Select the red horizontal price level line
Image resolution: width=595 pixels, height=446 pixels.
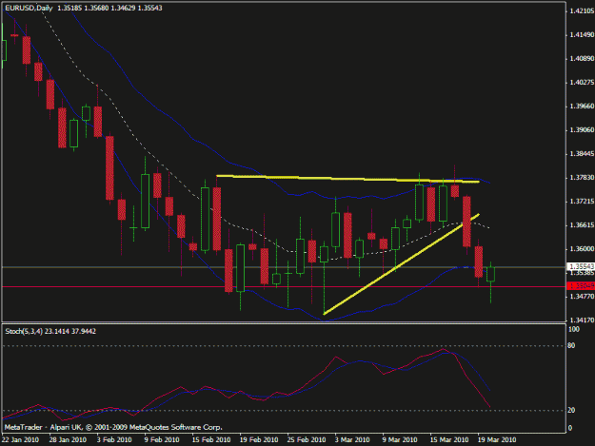click(284, 287)
